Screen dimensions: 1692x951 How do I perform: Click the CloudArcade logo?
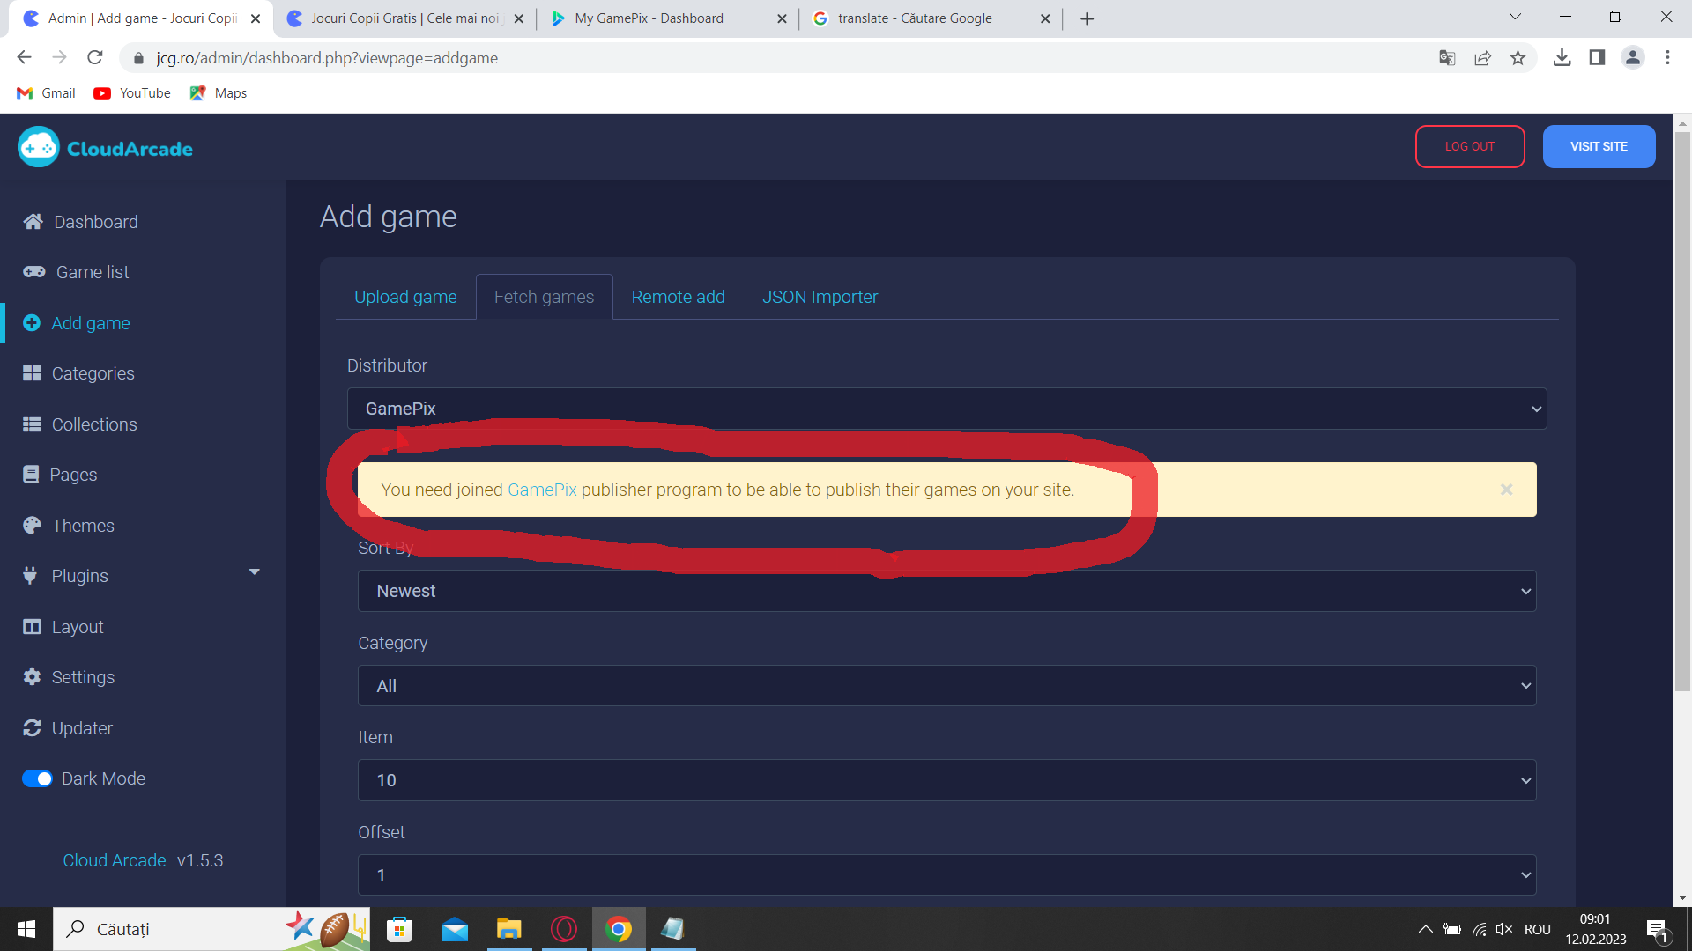(x=105, y=148)
